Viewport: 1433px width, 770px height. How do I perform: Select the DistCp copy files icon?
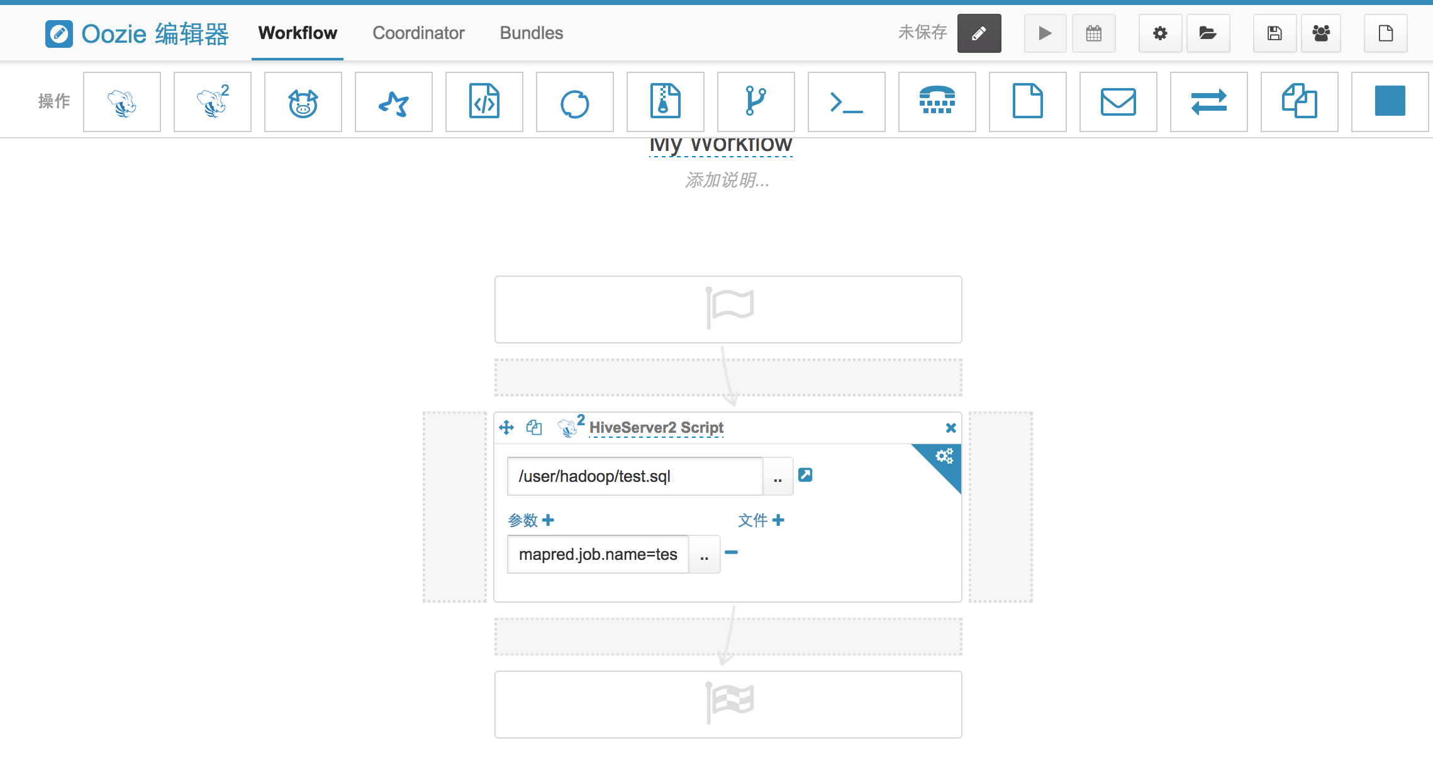pos(1300,102)
